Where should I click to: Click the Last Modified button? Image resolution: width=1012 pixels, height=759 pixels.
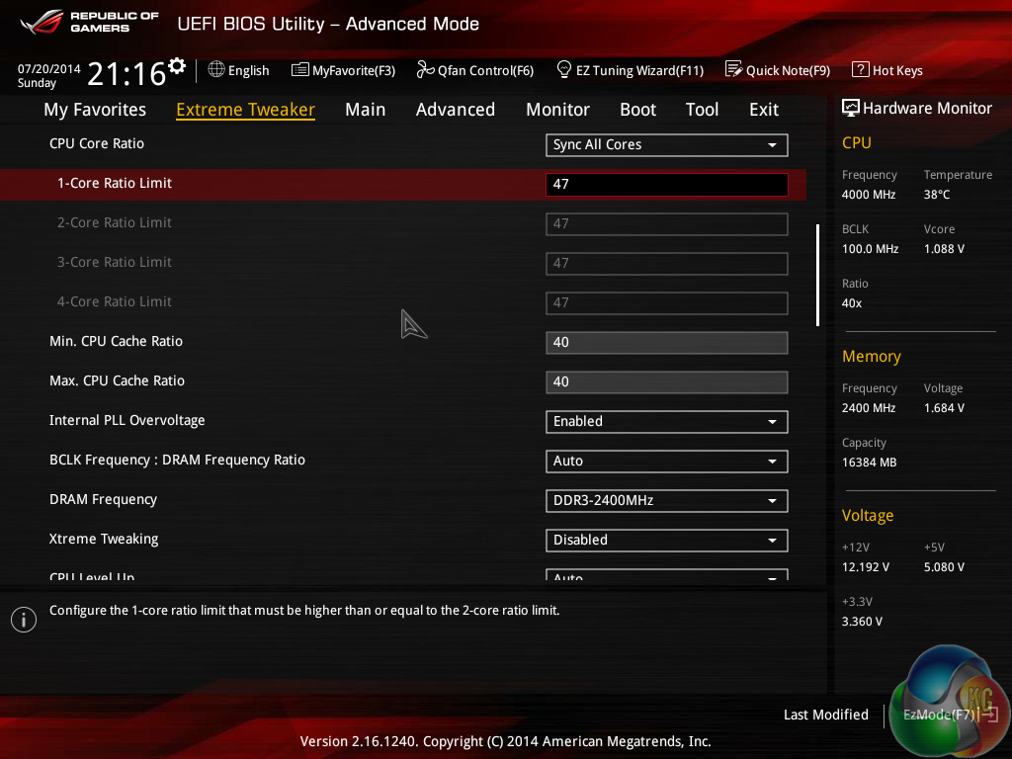pyautogui.click(x=825, y=715)
